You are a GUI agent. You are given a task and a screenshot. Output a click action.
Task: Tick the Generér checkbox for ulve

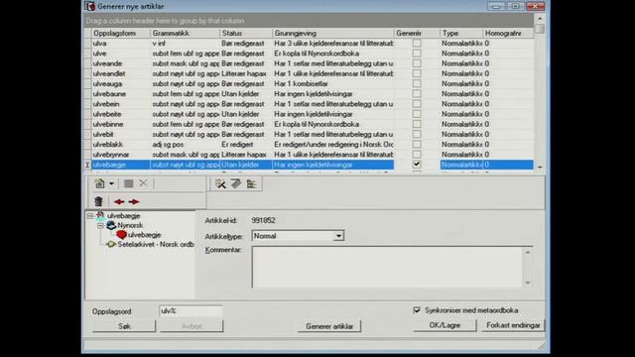point(417,53)
